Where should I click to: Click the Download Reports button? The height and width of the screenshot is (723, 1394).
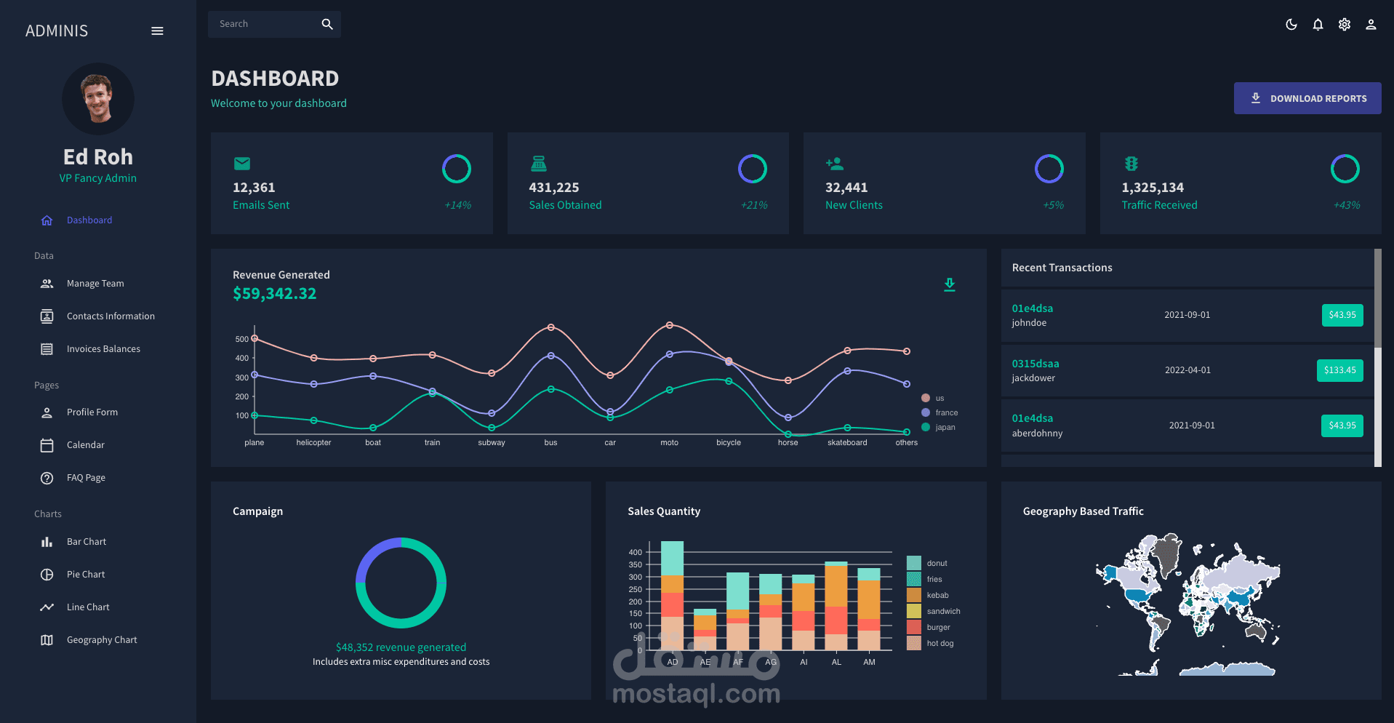click(1307, 98)
